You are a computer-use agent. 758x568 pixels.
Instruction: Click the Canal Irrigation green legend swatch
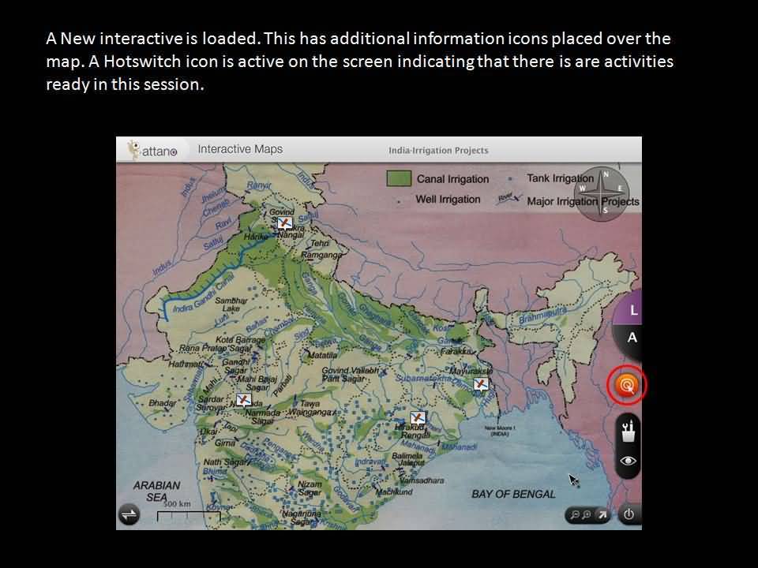(399, 178)
